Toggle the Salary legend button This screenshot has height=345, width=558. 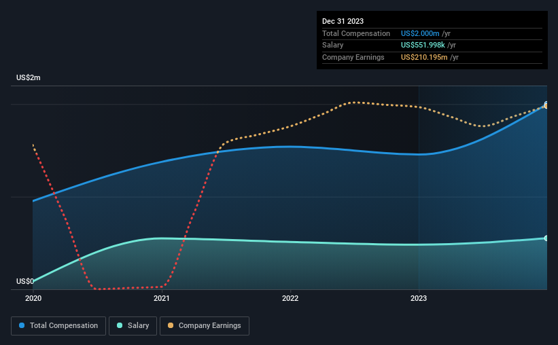click(x=133, y=326)
